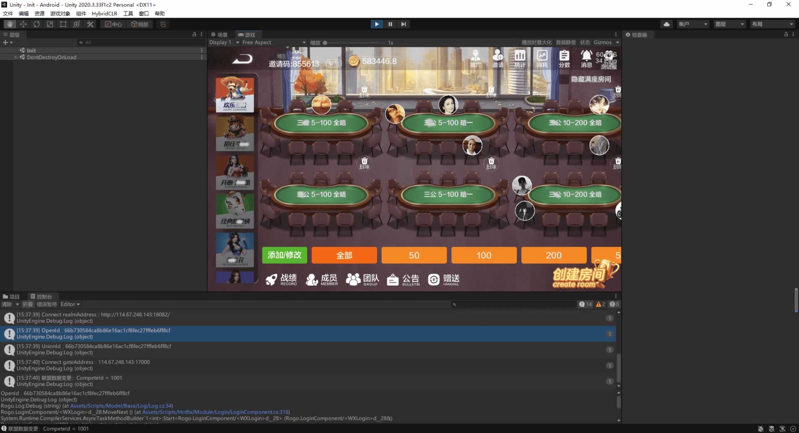This screenshot has width=799, height=433.
Task: Open the Editor dropdown in console
Action: click(x=70, y=304)
